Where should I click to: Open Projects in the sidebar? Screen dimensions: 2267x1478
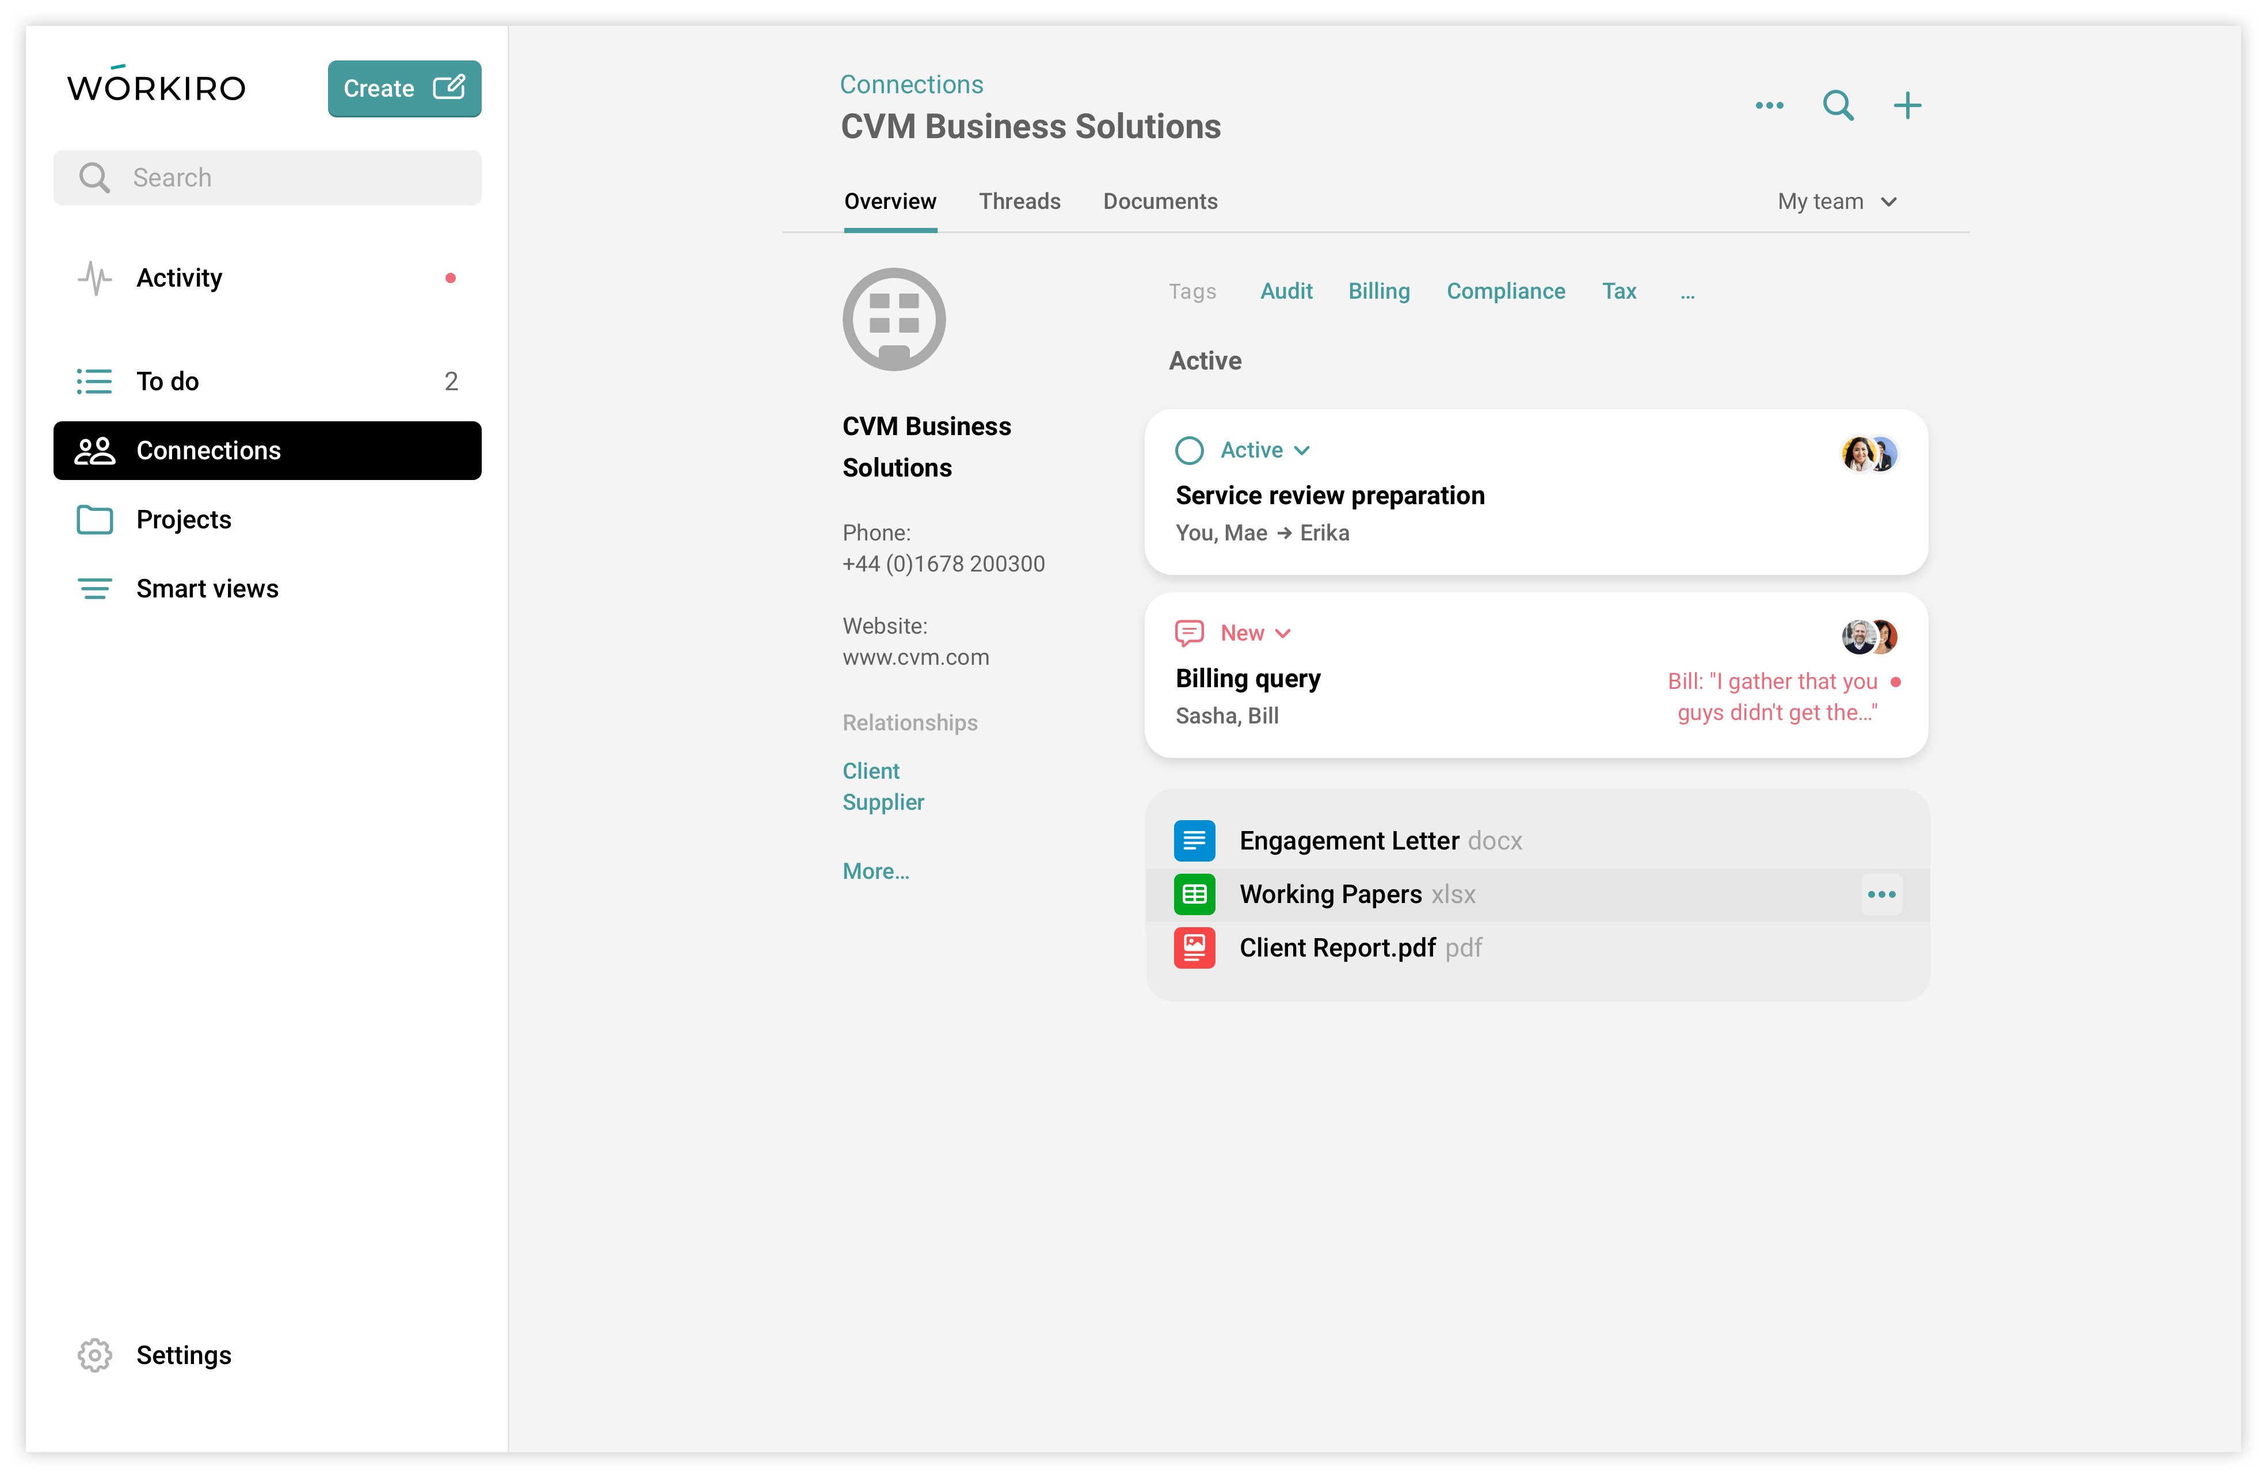tap(266, 519)
